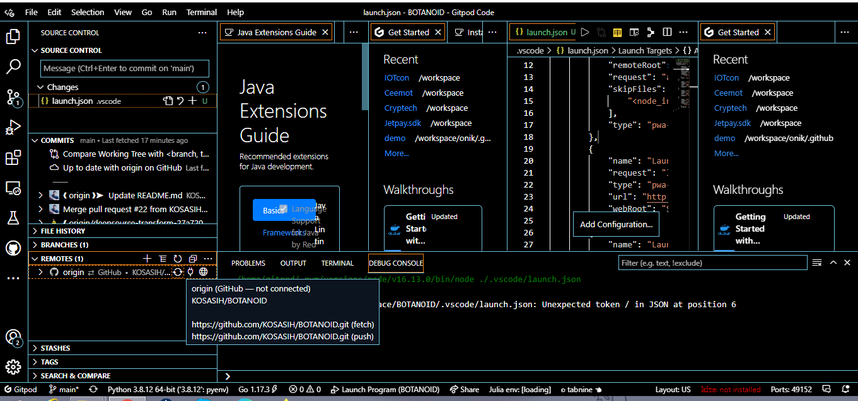Open Source Control panel more actions
The height and width of the screenshot is (401, 858).
(x=202, y=33)
